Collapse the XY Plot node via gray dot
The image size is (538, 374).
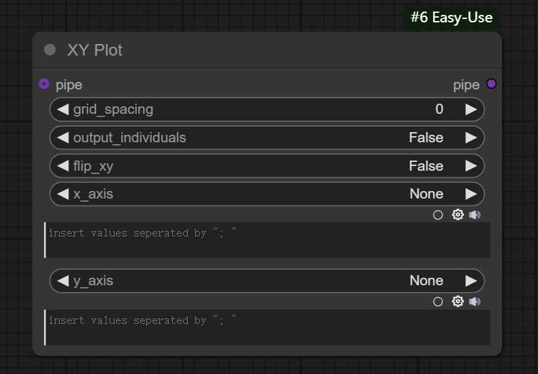(x=49, y=49)
